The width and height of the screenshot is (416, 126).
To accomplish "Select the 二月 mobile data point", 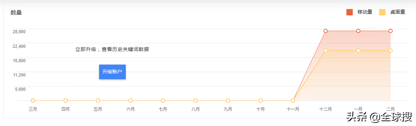I will pos(390,31).
